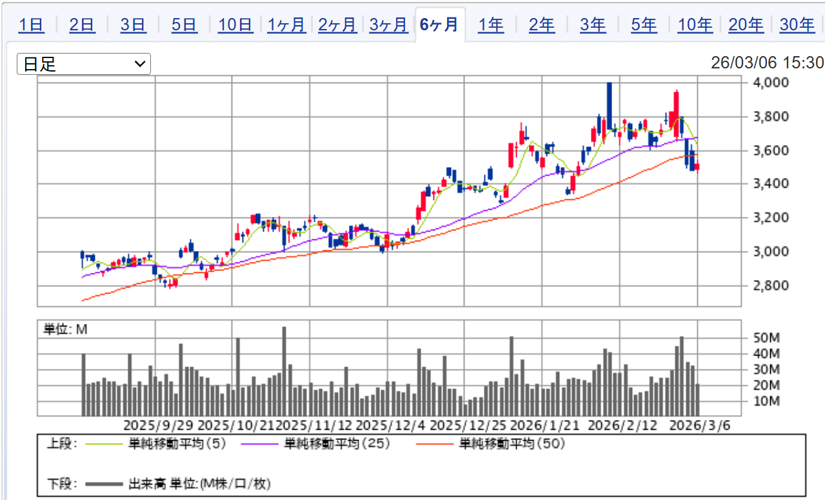Click the 2025/12/4 date label
825x500 pixels.
[391, 426]
